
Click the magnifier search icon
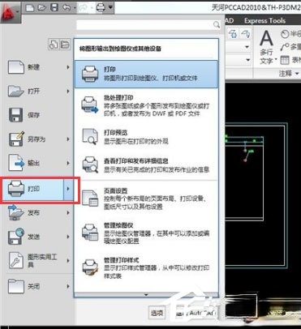pyautogui.click(x=217, y=25)
